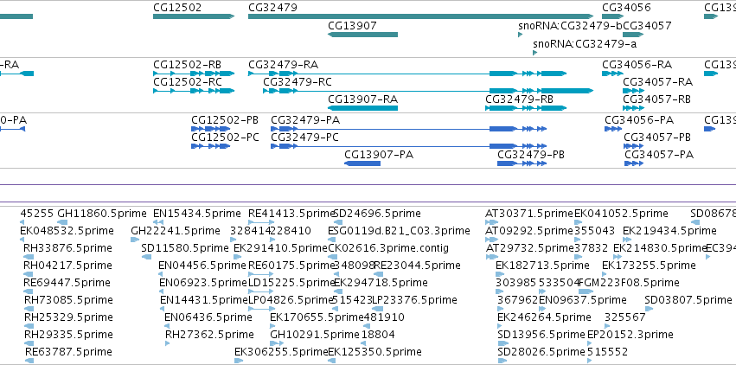Select protein CG32479-PC
The image size is (736, 365).
(x=409, y=146)
